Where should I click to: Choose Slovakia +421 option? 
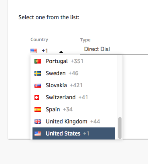[x=73, y=85]
